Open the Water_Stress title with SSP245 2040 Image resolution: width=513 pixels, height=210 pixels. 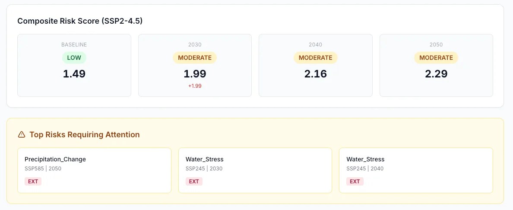[365, 159]
